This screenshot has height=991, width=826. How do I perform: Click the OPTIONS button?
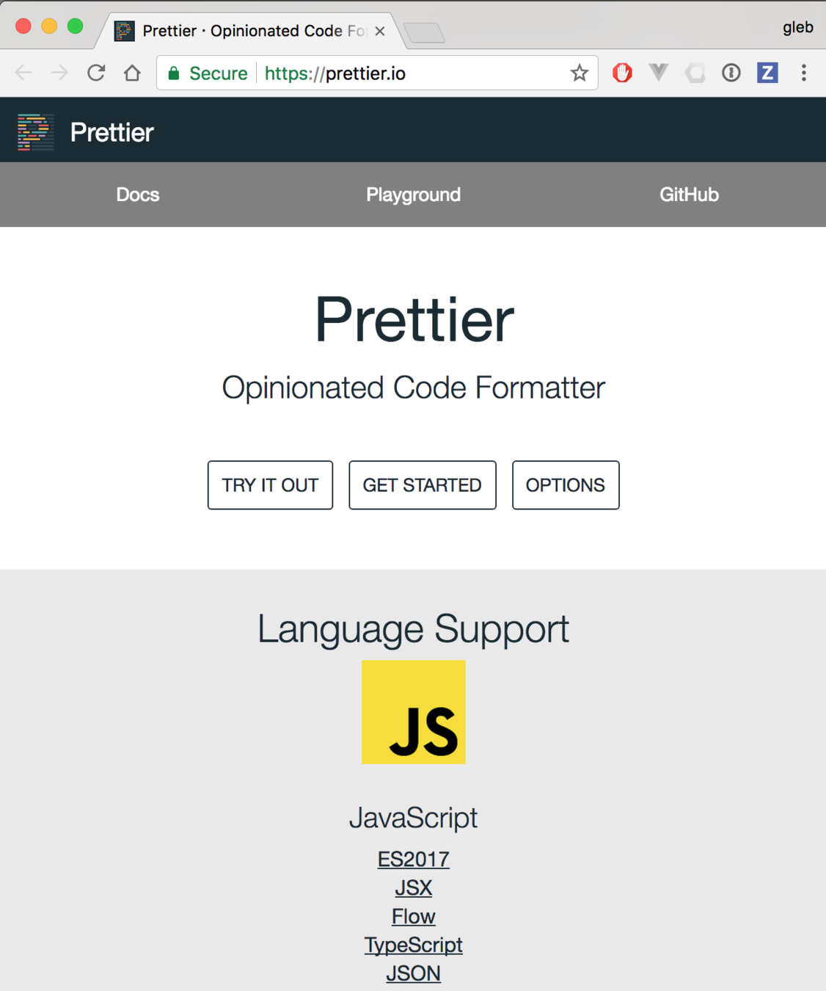pyautogui.click(x=566, y=485)
